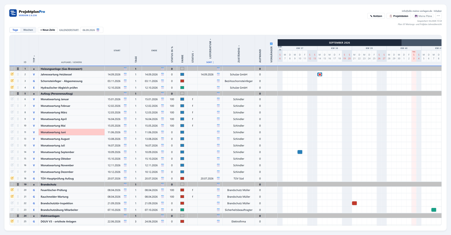Screen dimensions: 451x235
Task: Click Lieferdatum 20.07.2026 of TÜV-Hauptprüfung
Action: click(x=207, y=179)
